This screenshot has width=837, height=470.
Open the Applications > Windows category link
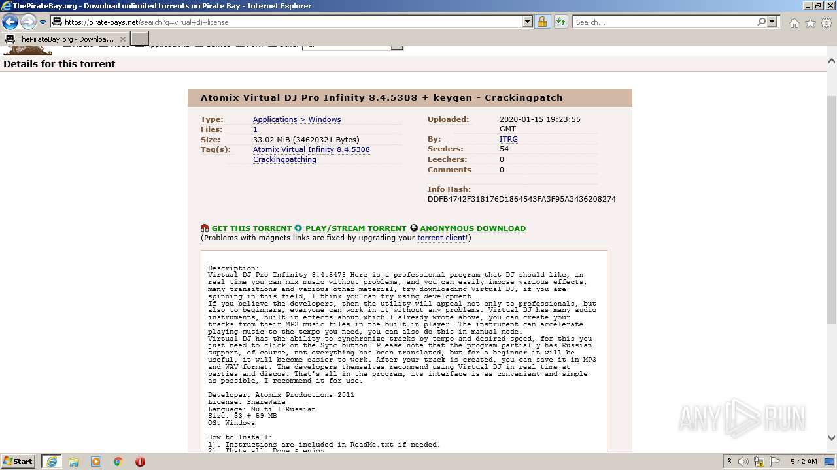pos(297,119)
